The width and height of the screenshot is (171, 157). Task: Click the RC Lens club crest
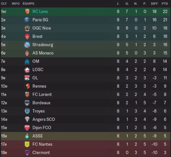tap(27, 11)
